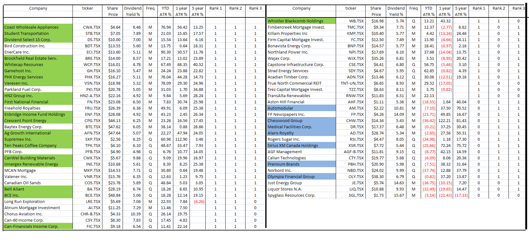The width and height of the screenshot is (529, 249).
Task: Select Just Energy Group cell
Action: click(301, 183)
